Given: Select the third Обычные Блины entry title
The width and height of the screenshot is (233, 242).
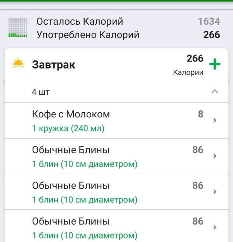Looking at the screenshot, I should pos(71,221).
